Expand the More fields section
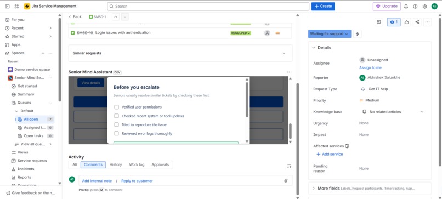The width and height of the screenshot is (442, 199). (x=314, y=188)
